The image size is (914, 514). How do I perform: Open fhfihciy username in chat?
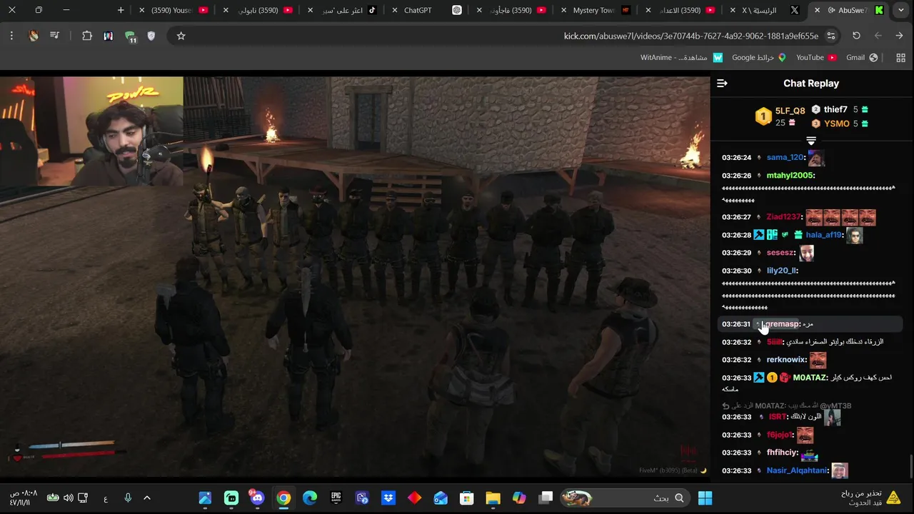coord(782,453)
